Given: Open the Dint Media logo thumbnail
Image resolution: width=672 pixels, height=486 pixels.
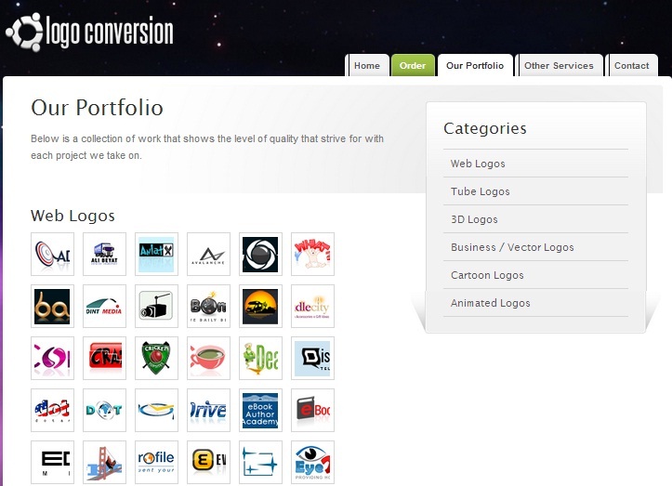Looking at the screenshot, I should pyautogui.click(x=105, y=306).
